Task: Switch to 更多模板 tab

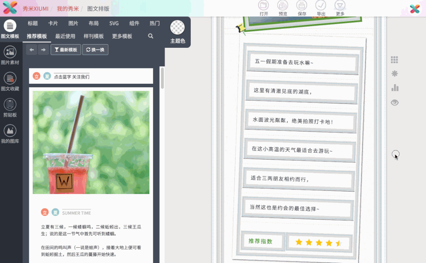Action: pyautogui.click(x=122, y=36)
